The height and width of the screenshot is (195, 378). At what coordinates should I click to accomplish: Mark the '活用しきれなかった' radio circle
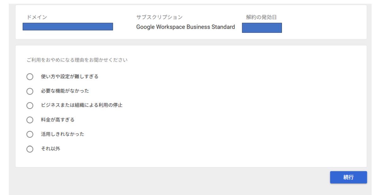pos(30,135)
